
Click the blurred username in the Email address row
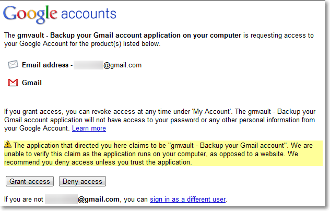[x=88, y=65]
